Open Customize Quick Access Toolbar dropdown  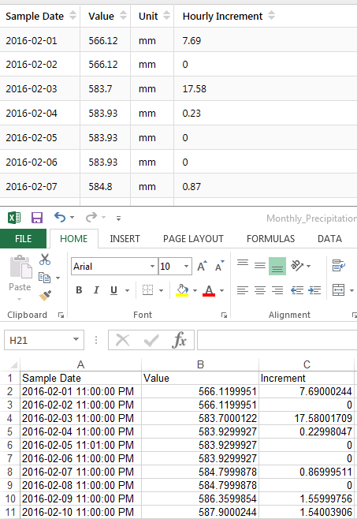coord(118,218)
